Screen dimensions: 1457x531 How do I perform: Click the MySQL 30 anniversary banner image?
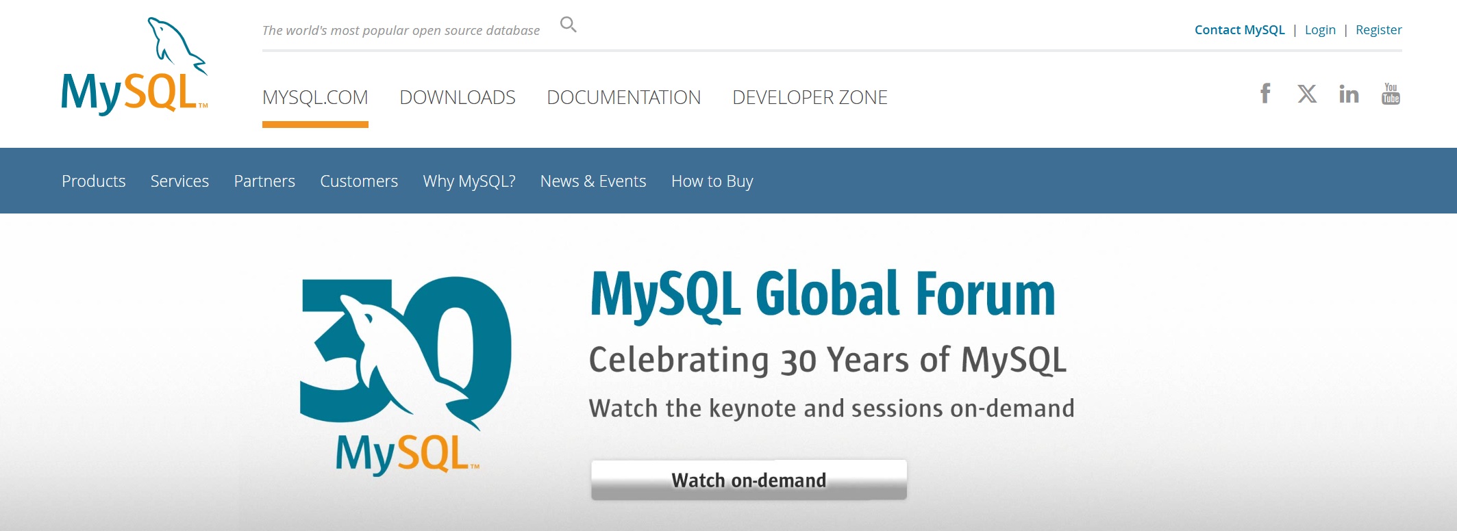point(406,375)
